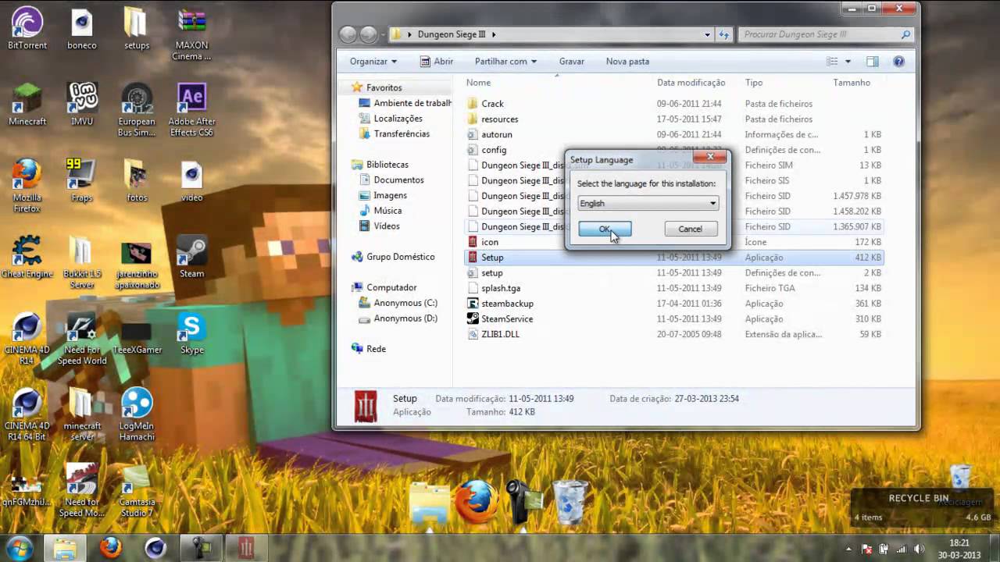Expand the Partilhar com dropdown
Viewport: 1000px width, 562px height.
pyautogui.click(x=505, y=61)
